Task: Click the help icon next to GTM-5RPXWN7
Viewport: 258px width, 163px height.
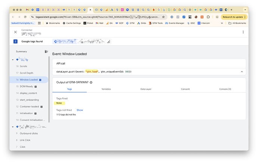Action: point(91,82)
